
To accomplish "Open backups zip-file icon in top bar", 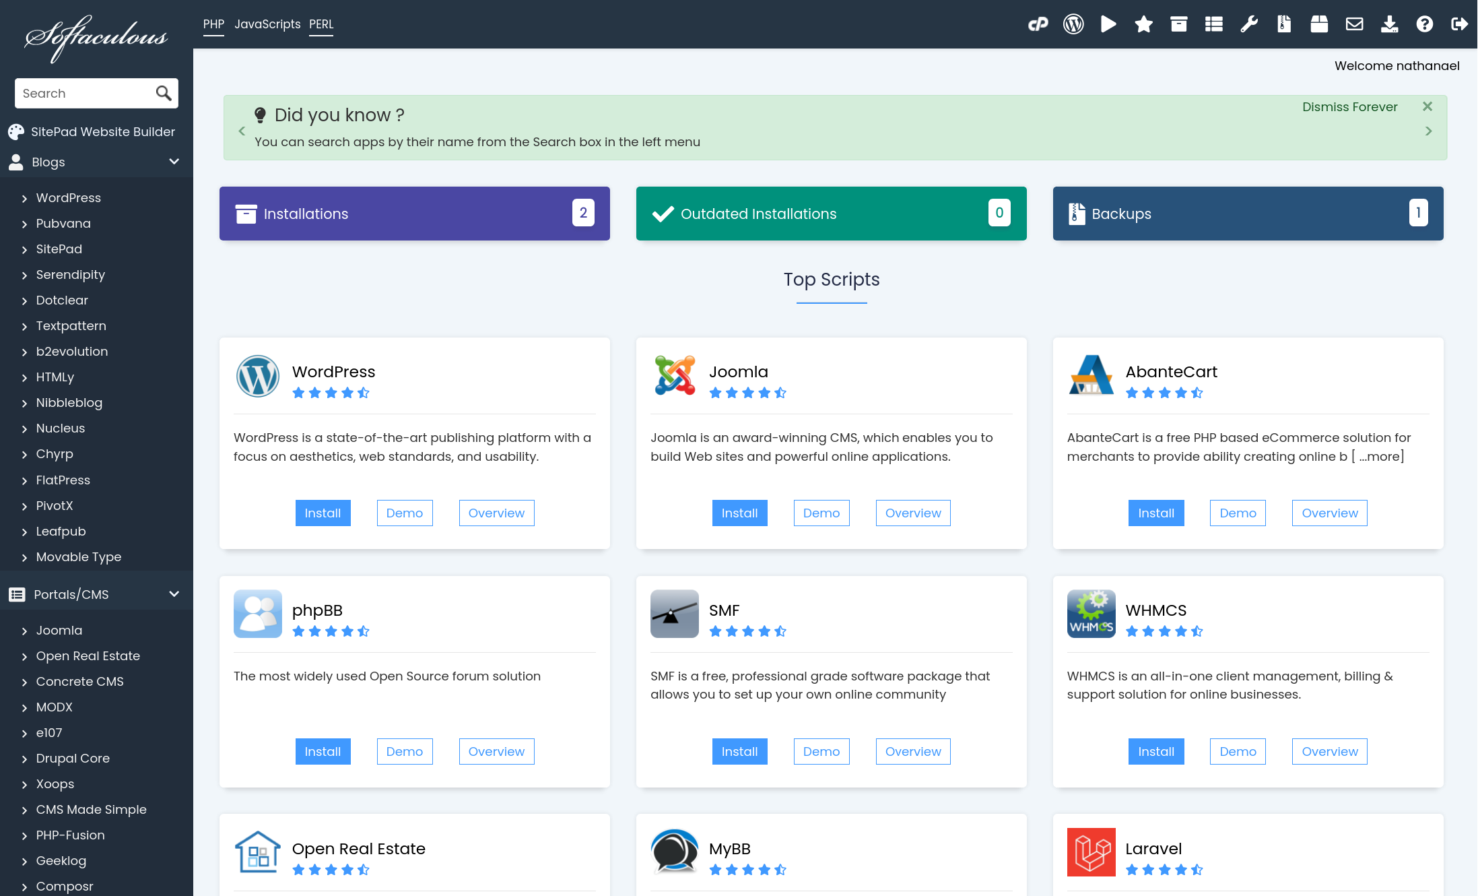I will click(x=1284, y=24).
